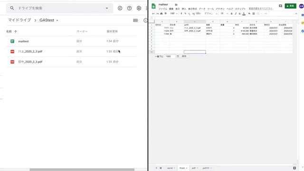Focus the Drive search field
304x171 pixels.
point(59,8)
